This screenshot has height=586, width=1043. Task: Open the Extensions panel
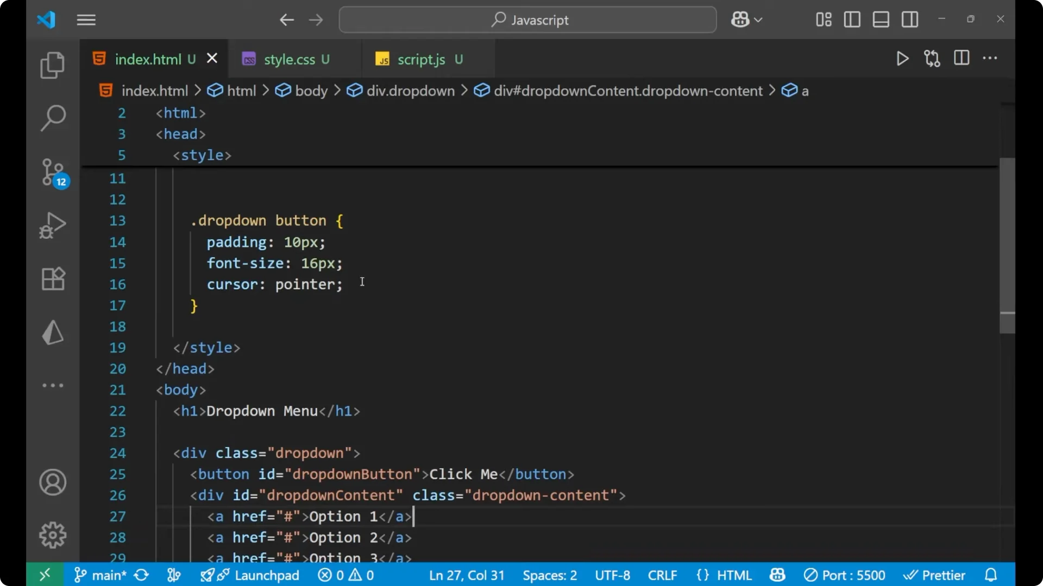coord(52,279)
